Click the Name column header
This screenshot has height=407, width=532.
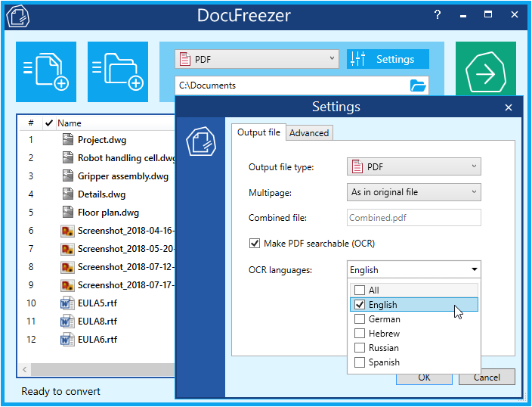point(70,123)
